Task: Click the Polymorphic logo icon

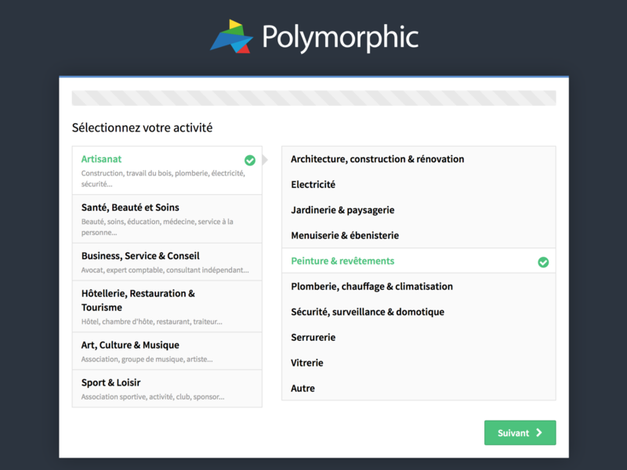Action: [231, 37]
